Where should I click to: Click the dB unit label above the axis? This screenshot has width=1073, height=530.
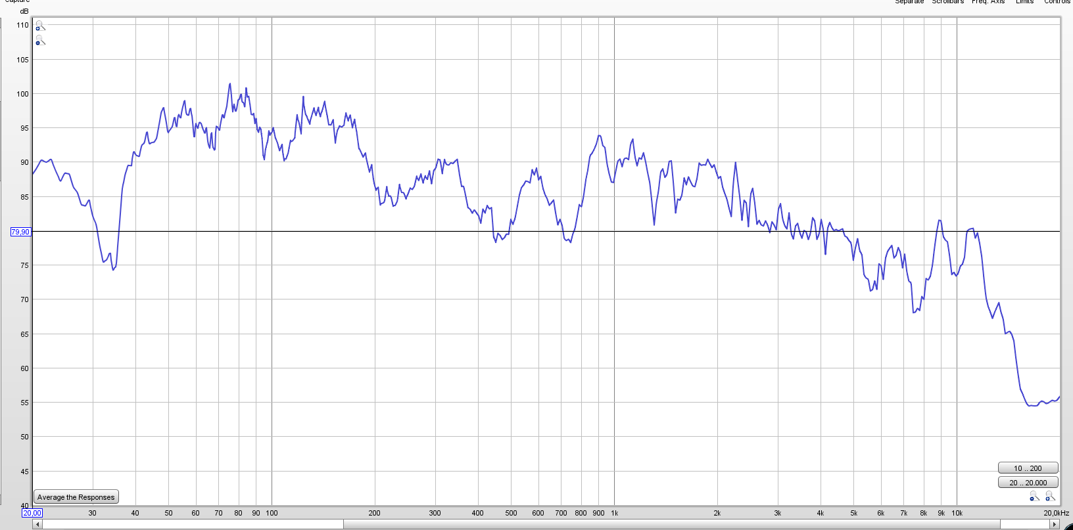point(24,11)
